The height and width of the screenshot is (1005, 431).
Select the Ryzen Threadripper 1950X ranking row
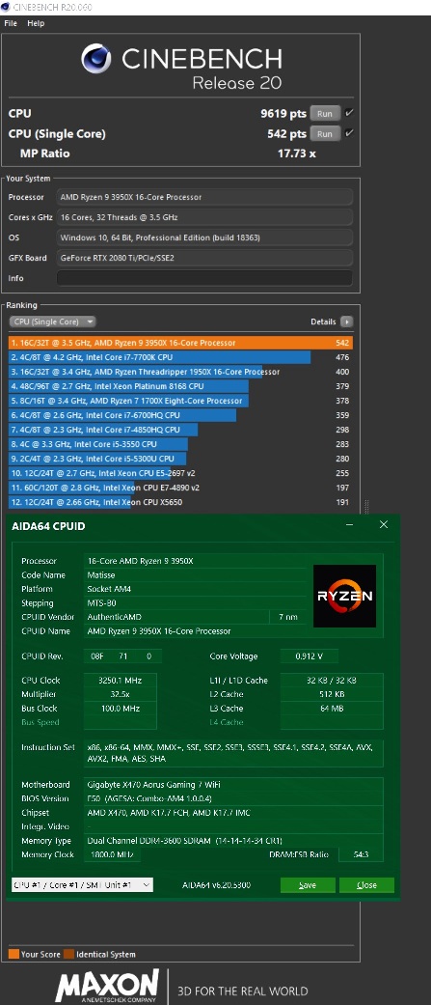[x=180, y=372]
